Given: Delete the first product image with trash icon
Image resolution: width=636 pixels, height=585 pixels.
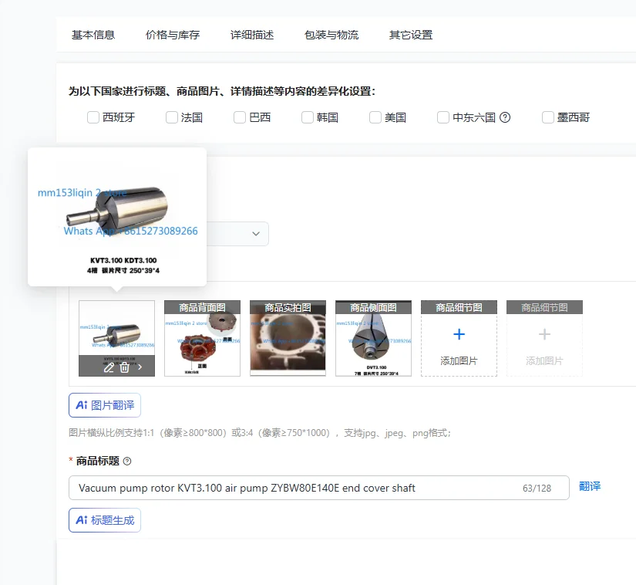Looking at the screenshot, I should pyautogui.click(x=125, y=367).
